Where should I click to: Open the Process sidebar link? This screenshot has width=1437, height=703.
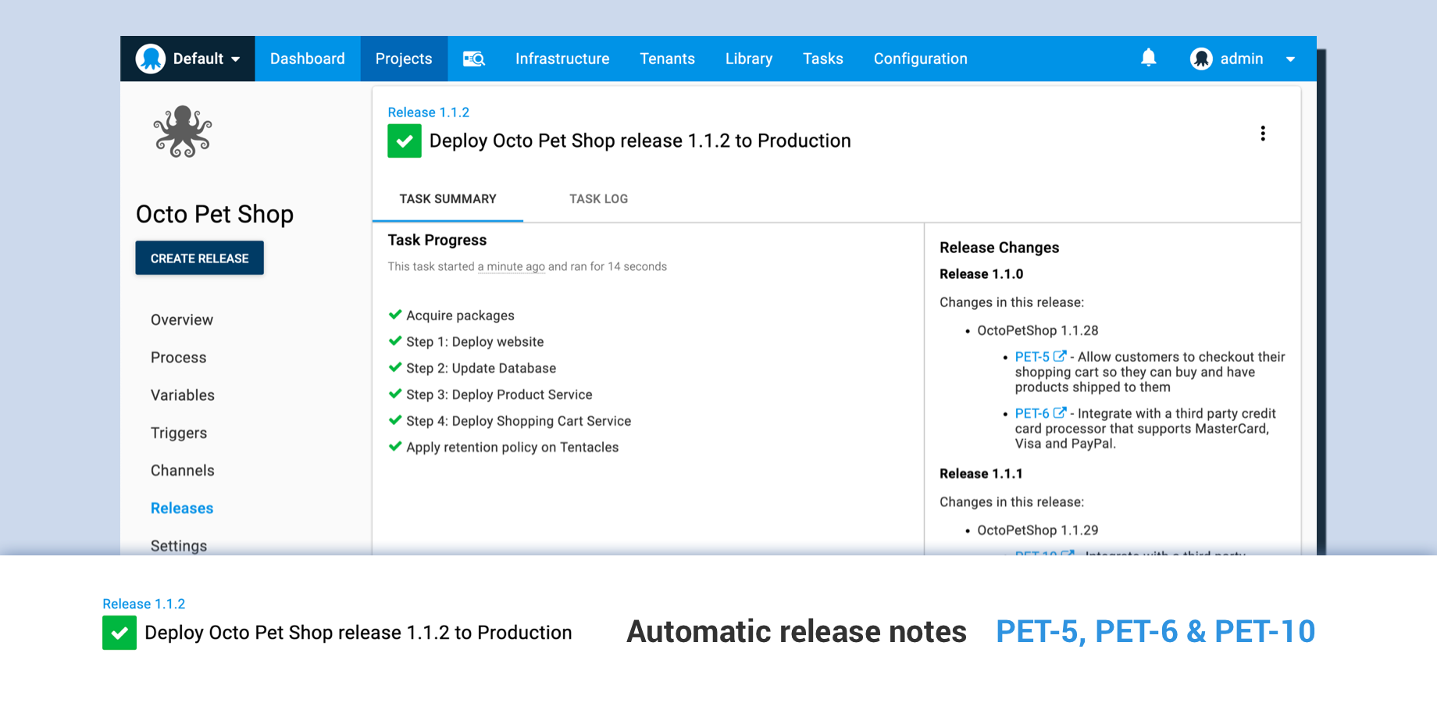[x=179, y=358]
